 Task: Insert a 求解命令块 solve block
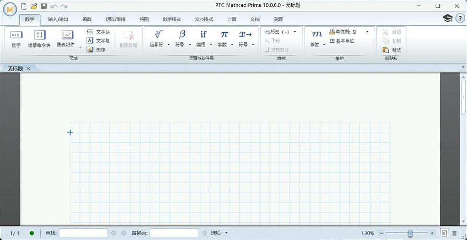(39, 38)
